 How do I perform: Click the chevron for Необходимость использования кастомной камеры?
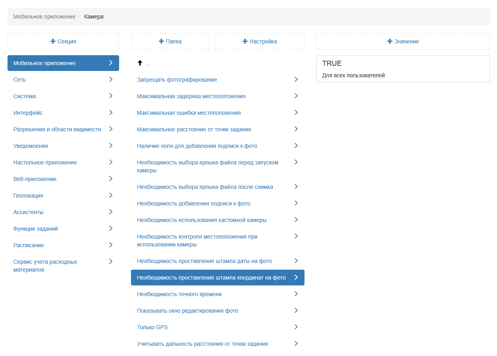click(x=296, y=220)
